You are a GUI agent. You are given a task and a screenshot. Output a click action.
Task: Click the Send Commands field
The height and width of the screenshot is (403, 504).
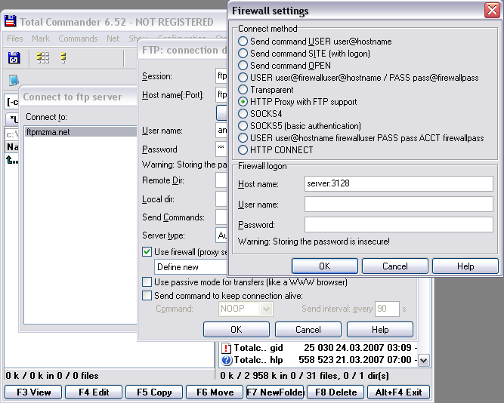pos(221,217)
